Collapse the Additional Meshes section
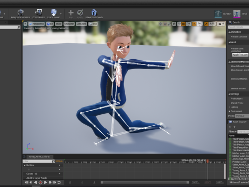The image size is (249, 187). (229, 62)
